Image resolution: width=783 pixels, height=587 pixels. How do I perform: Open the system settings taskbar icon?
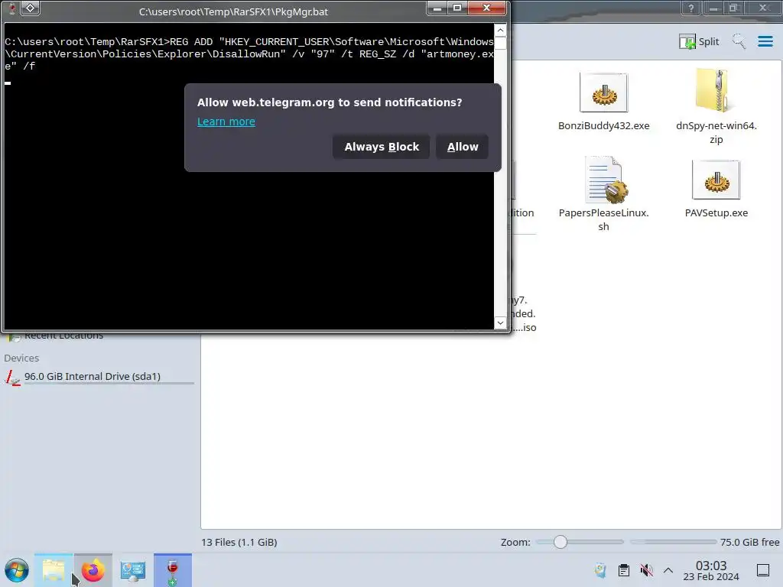(133, 570)
